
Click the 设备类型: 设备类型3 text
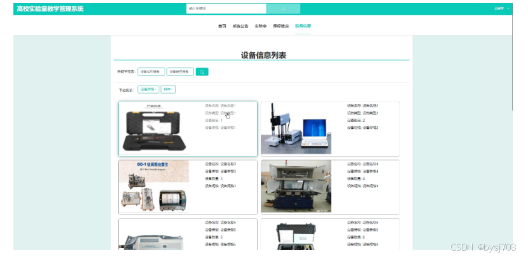coord(221,171)
